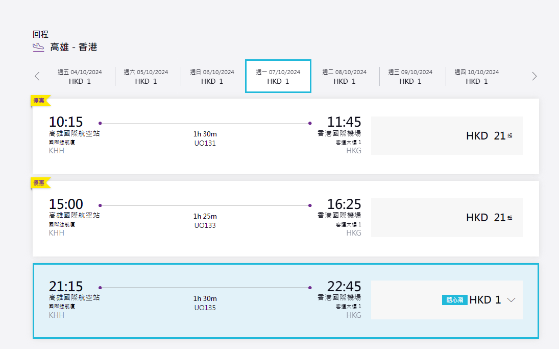The height and width of the screenshot is (349, 559).
Task: Expand the HKD 1 fare chevron for UO135
Action: (x=512, y=300)
